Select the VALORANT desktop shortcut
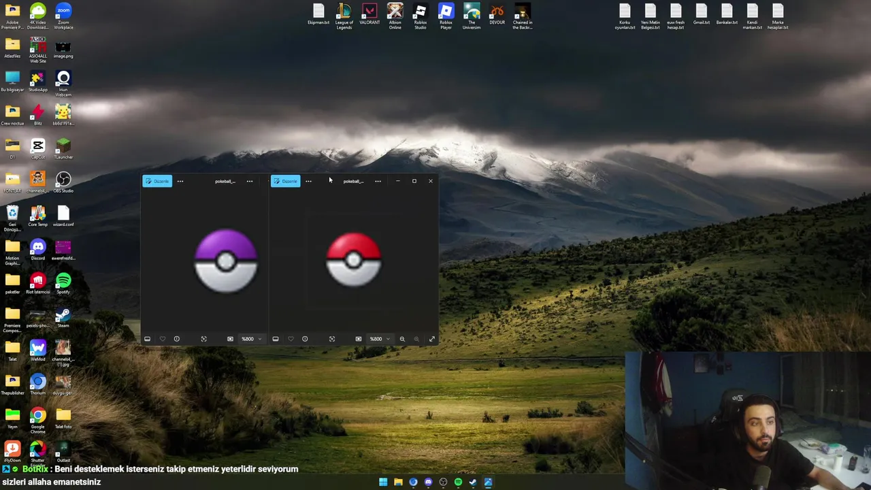 (369, 14)
